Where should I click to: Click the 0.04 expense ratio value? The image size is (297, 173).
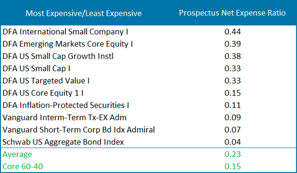pos(233,142)
